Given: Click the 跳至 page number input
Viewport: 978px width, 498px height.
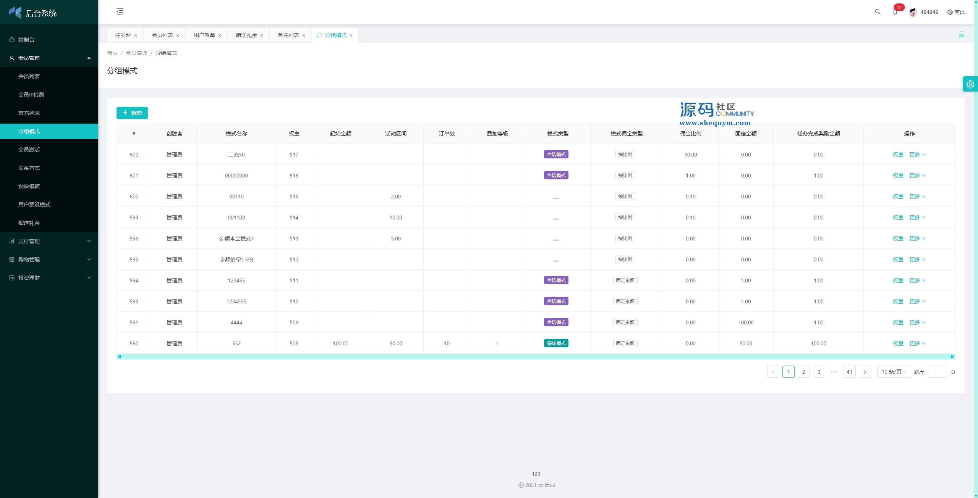Looking at the screenshot, I should coord(937,372).
